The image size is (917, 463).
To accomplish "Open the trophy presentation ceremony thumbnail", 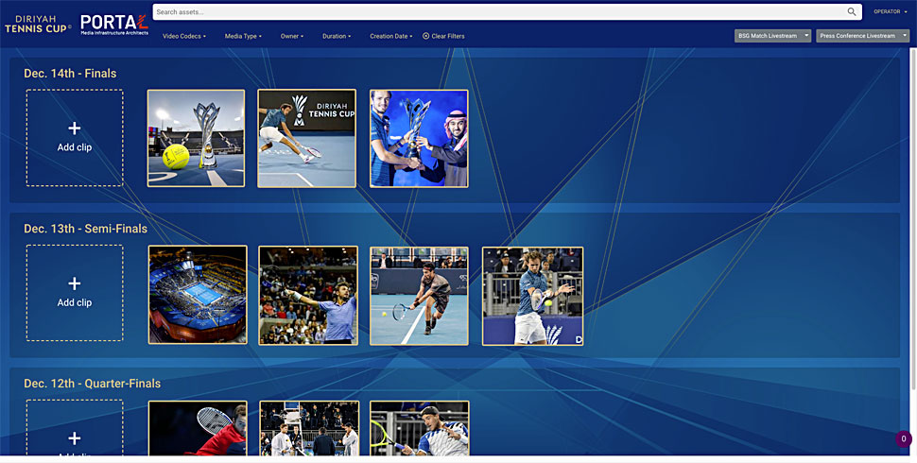I will click(x=419, y=139).
